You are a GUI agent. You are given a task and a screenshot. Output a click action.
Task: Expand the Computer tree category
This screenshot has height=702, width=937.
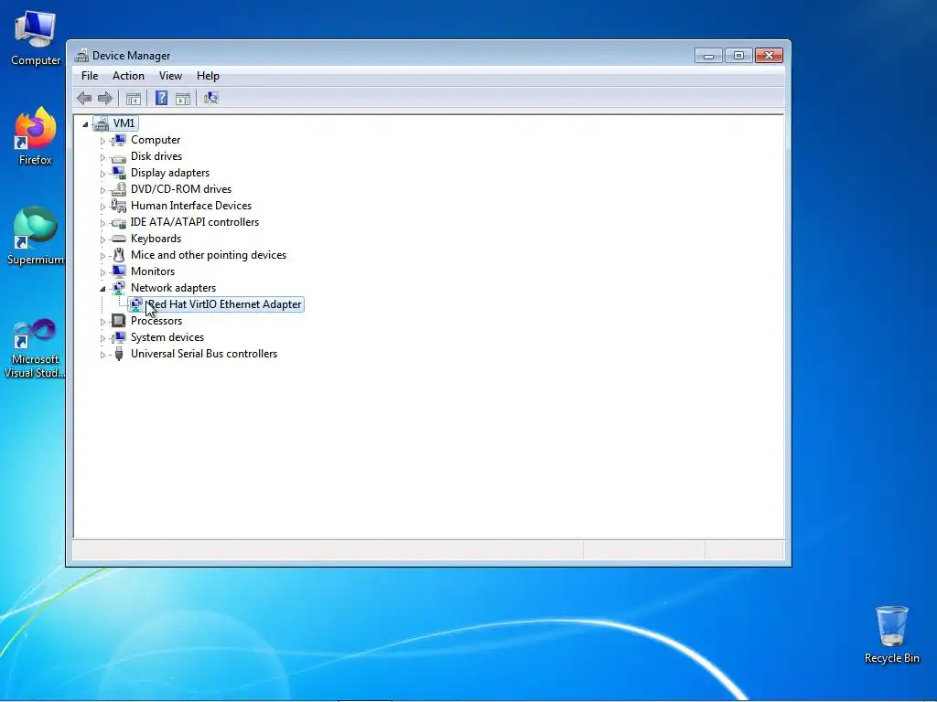point(102,141)
